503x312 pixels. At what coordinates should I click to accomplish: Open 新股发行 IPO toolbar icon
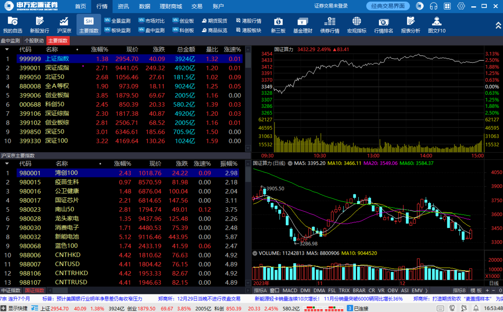[x=39, y=25]
